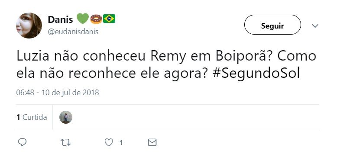Show who liked via 1 Curtida
Screen dimensions: 337x157
(x=32, y=117)
